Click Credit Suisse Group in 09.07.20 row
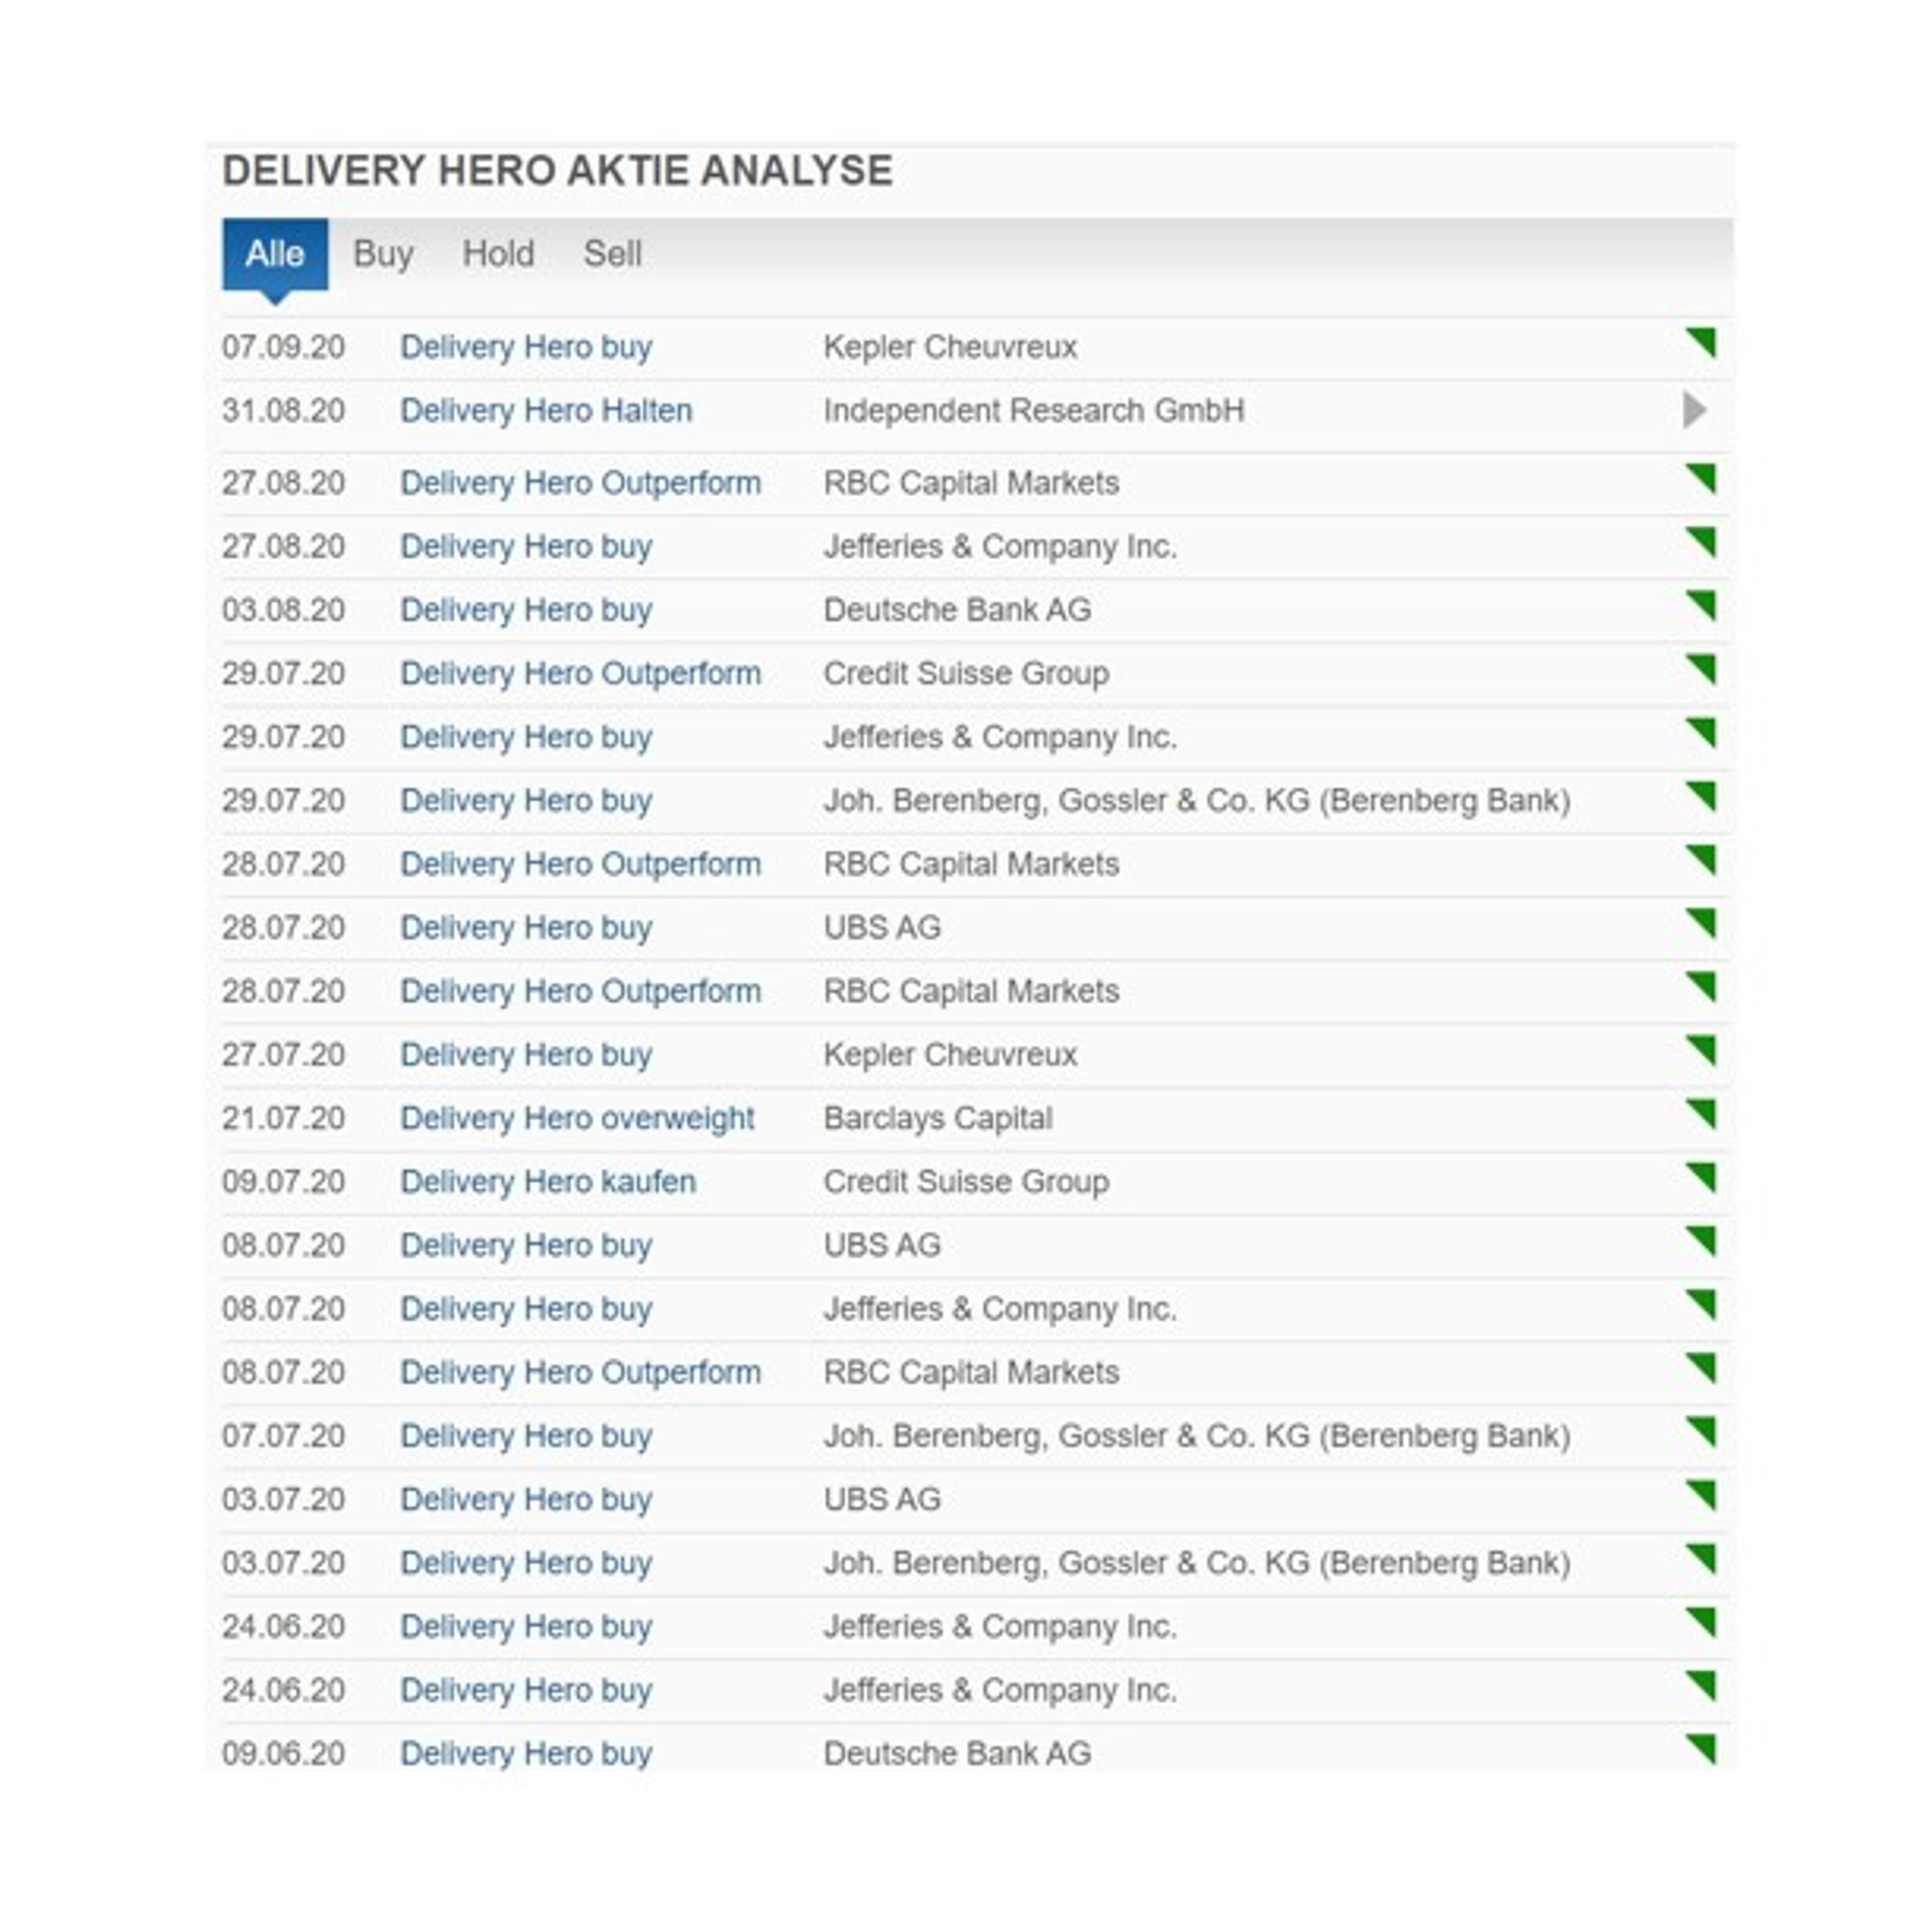This screenshot has width=1932, height=1932. [x=966, y=1182]
